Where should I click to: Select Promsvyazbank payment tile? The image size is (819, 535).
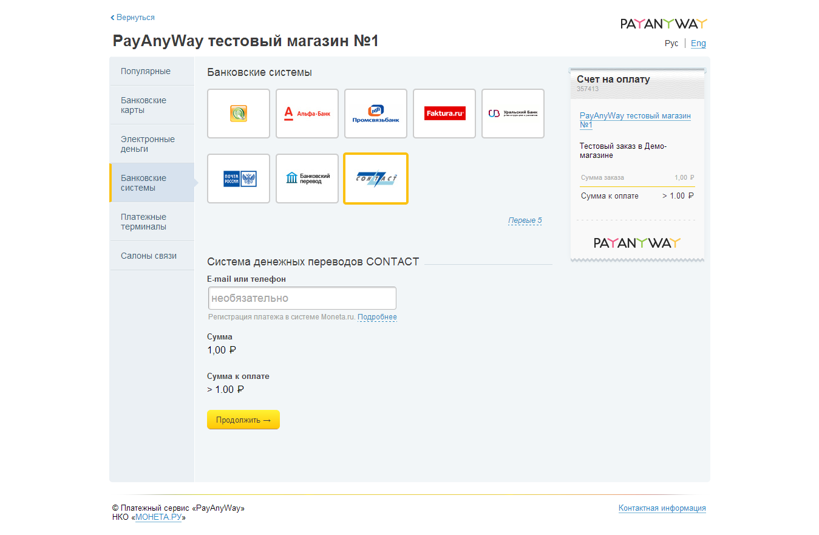pyautogui.click(x=376, y=114)
